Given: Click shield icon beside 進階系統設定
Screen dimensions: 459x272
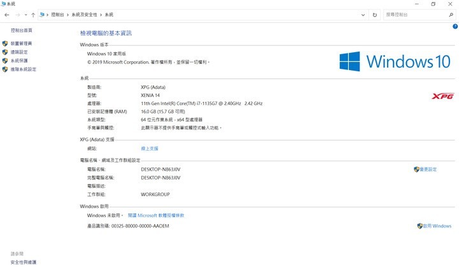Looking at the screenshot, I should coord(5,69).
